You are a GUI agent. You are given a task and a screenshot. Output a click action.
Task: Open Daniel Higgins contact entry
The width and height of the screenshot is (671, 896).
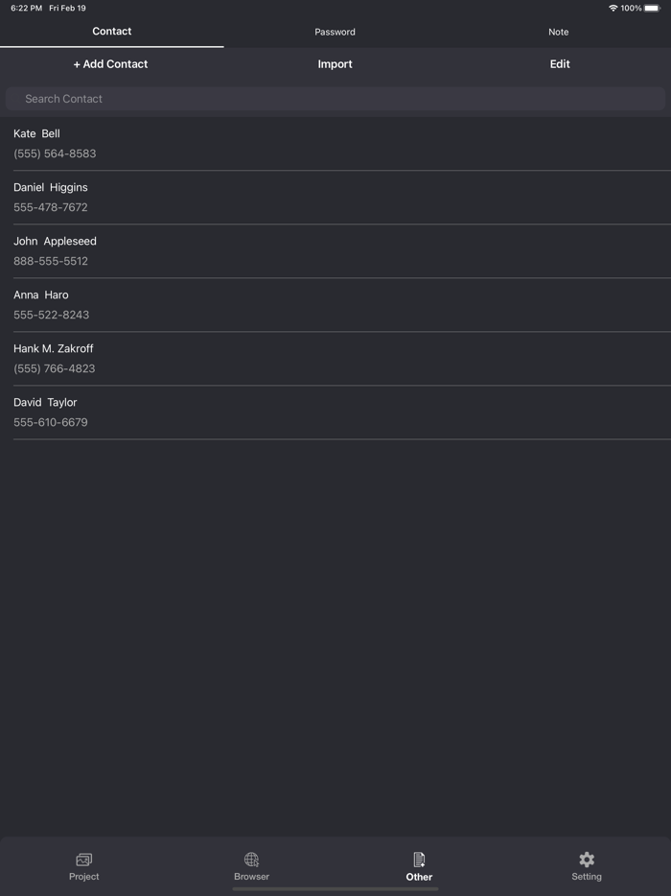point(335,198)
